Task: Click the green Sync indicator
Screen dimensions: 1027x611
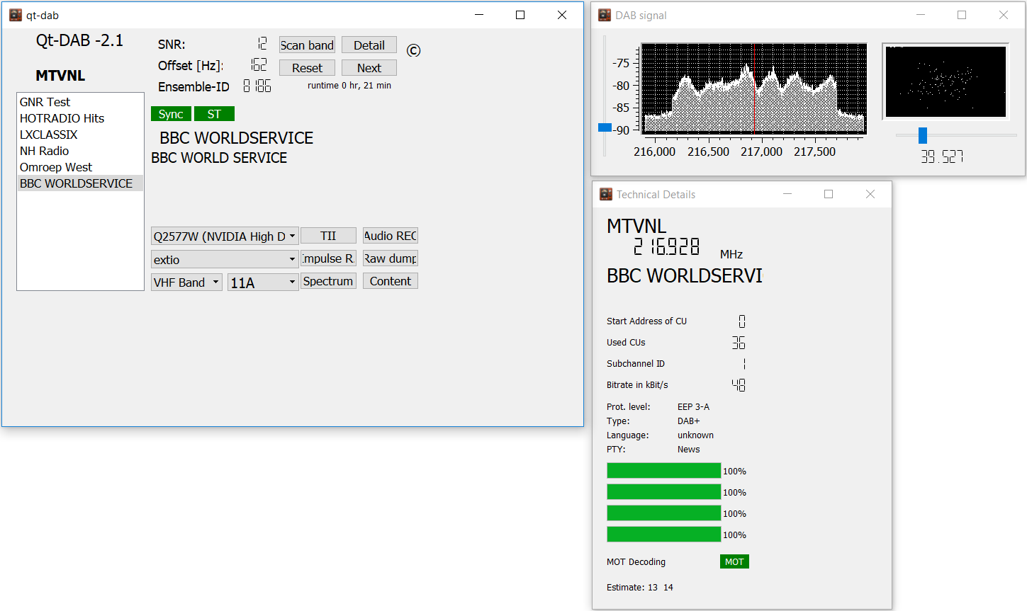Action: tap(171, 114)
